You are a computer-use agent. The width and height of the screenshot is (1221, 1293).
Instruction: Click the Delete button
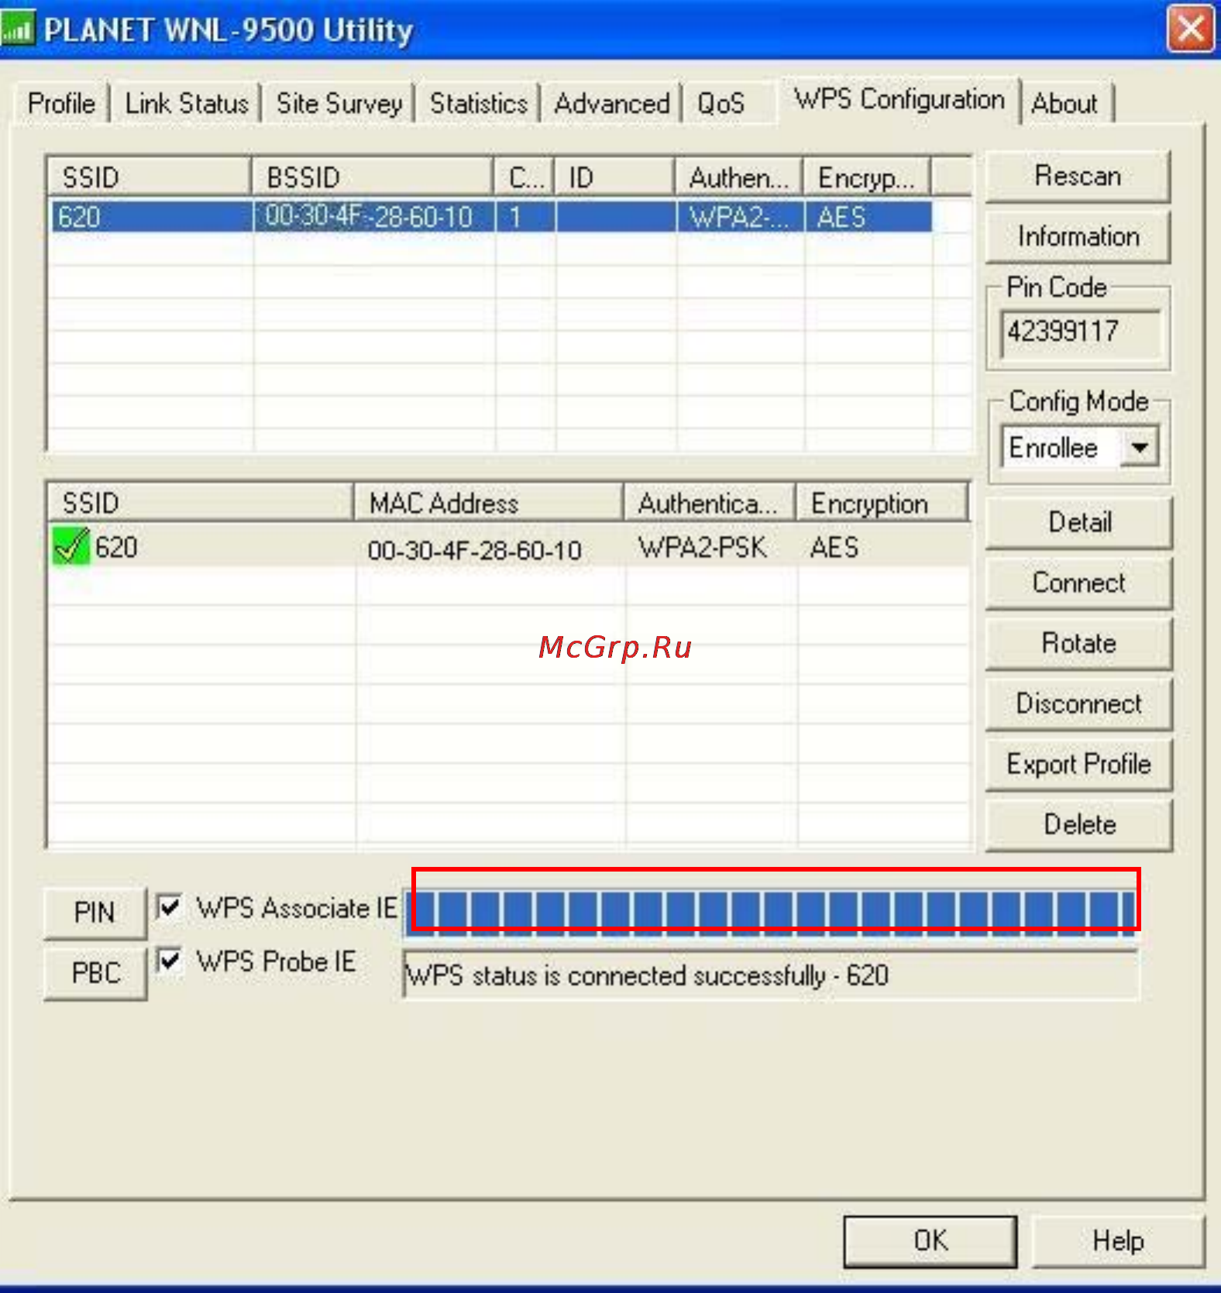coord(1079,824)
